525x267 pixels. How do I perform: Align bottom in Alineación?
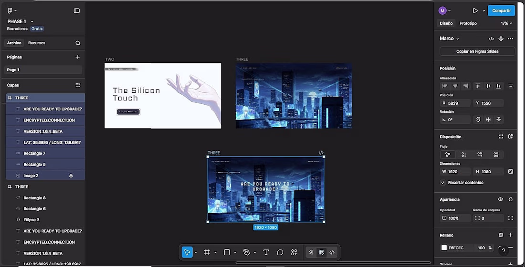pyautogui.click(x=499, y=86)
